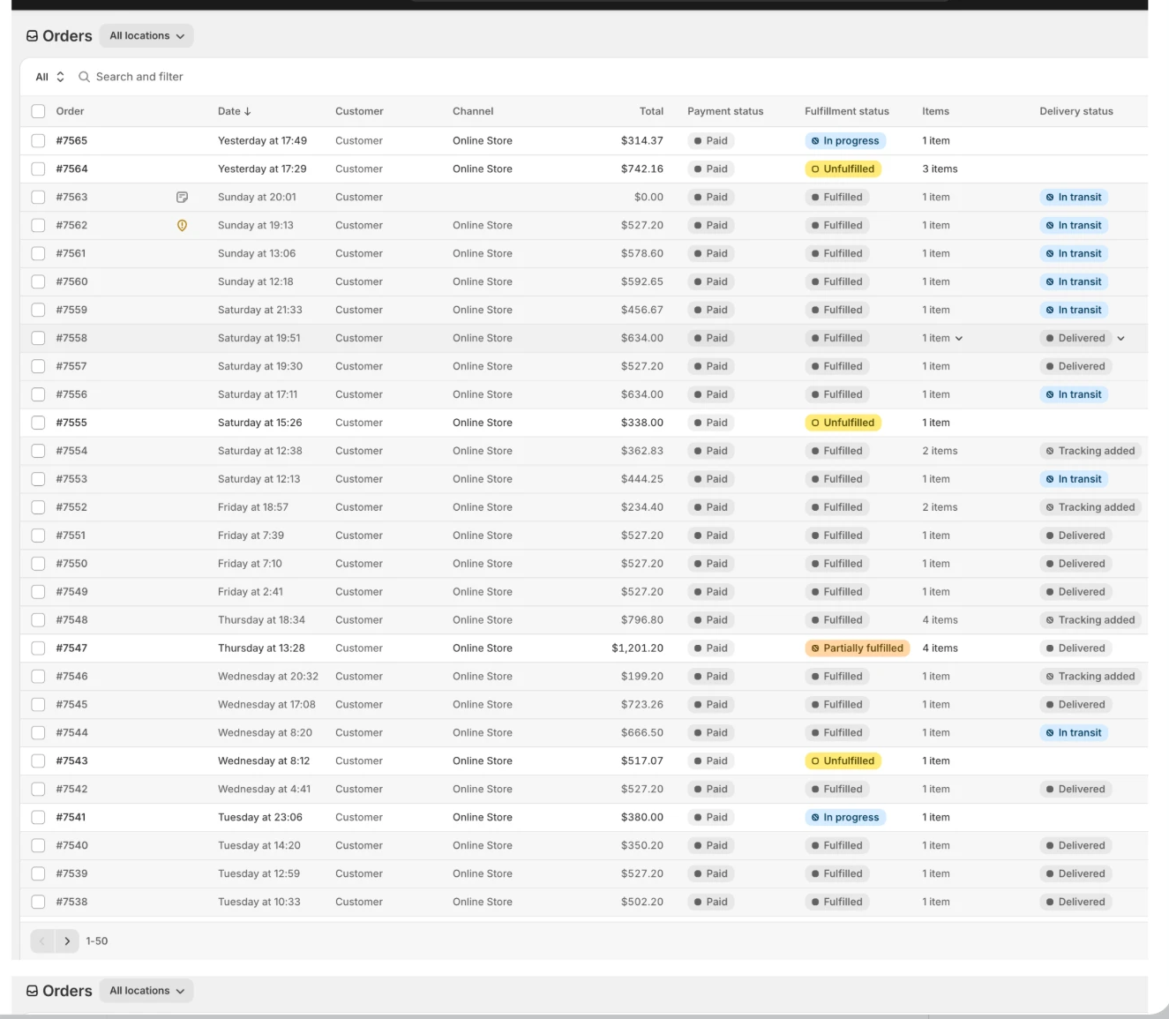Image resolution: width=1169 pixels, height=1019 pixels.
Task: Click the In progress badge on order #7541
Action: click(845, 818)
